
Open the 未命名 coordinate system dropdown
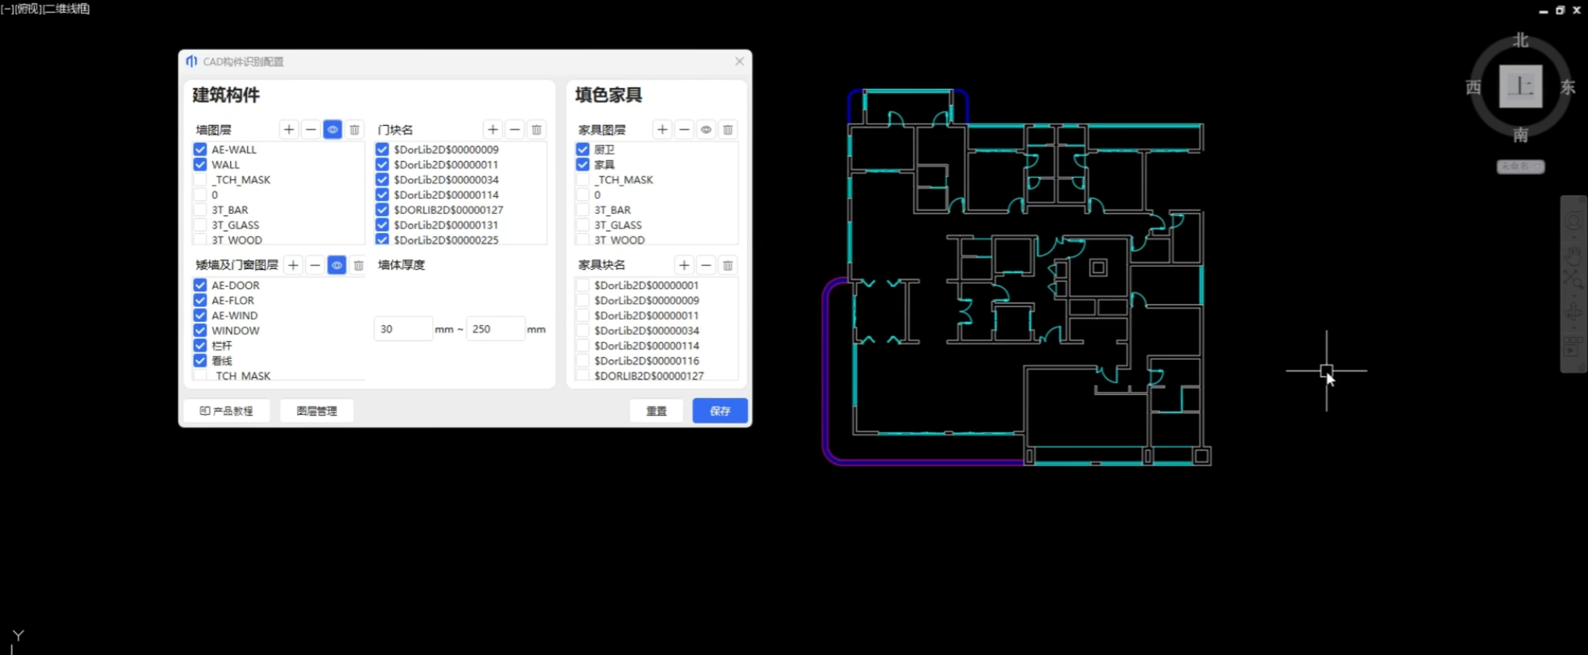[x=1520, y=167]
